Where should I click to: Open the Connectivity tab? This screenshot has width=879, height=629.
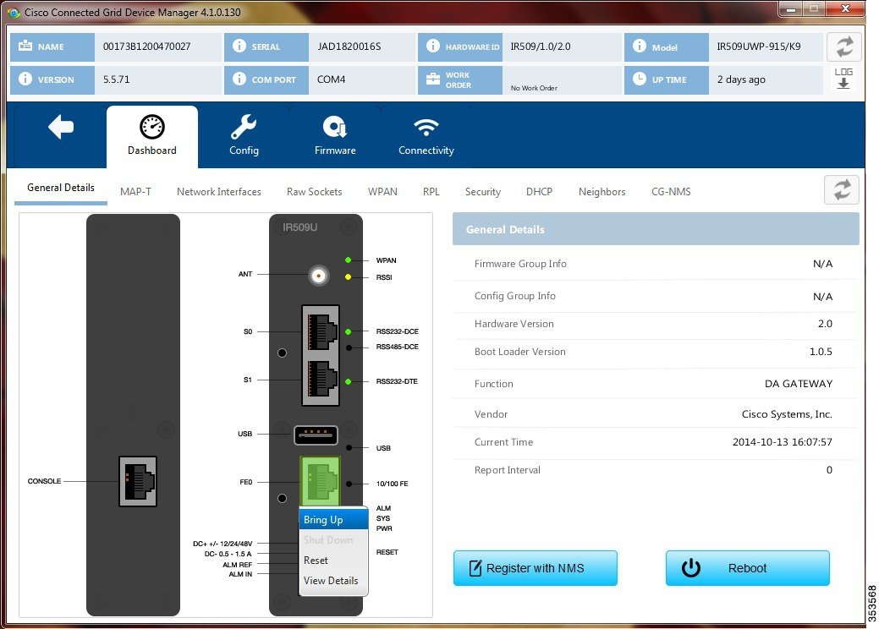[x=426, y=135]
